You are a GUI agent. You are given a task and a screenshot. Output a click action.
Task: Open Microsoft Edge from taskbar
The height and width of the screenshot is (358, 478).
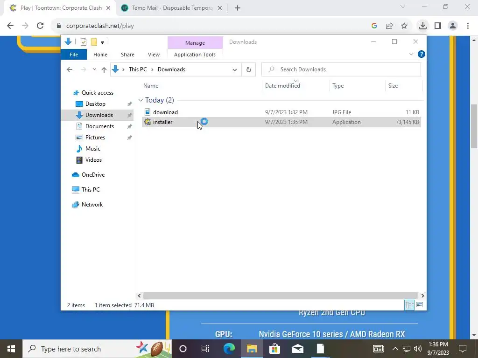click(229, 349)
